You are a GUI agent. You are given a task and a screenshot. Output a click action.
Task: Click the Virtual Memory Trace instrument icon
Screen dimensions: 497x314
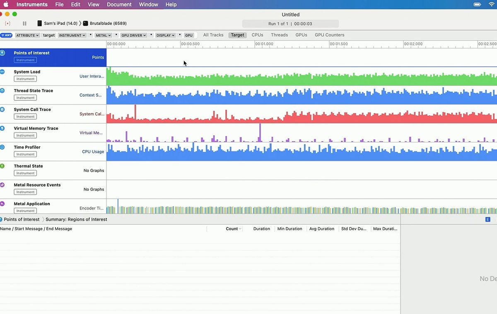(x=2, y=128)
